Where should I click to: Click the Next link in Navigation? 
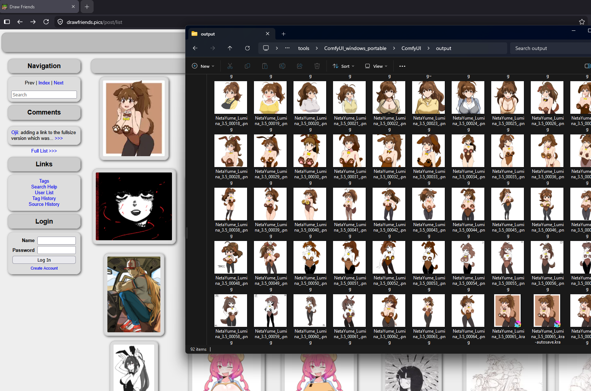coord(59,83)
